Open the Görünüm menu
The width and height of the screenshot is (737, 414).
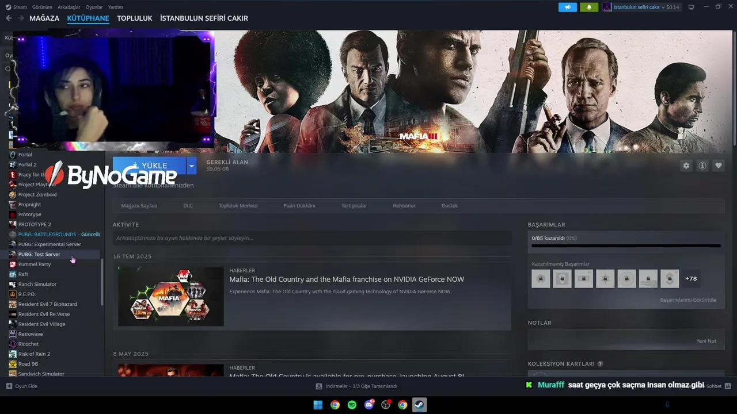point(42,7)
